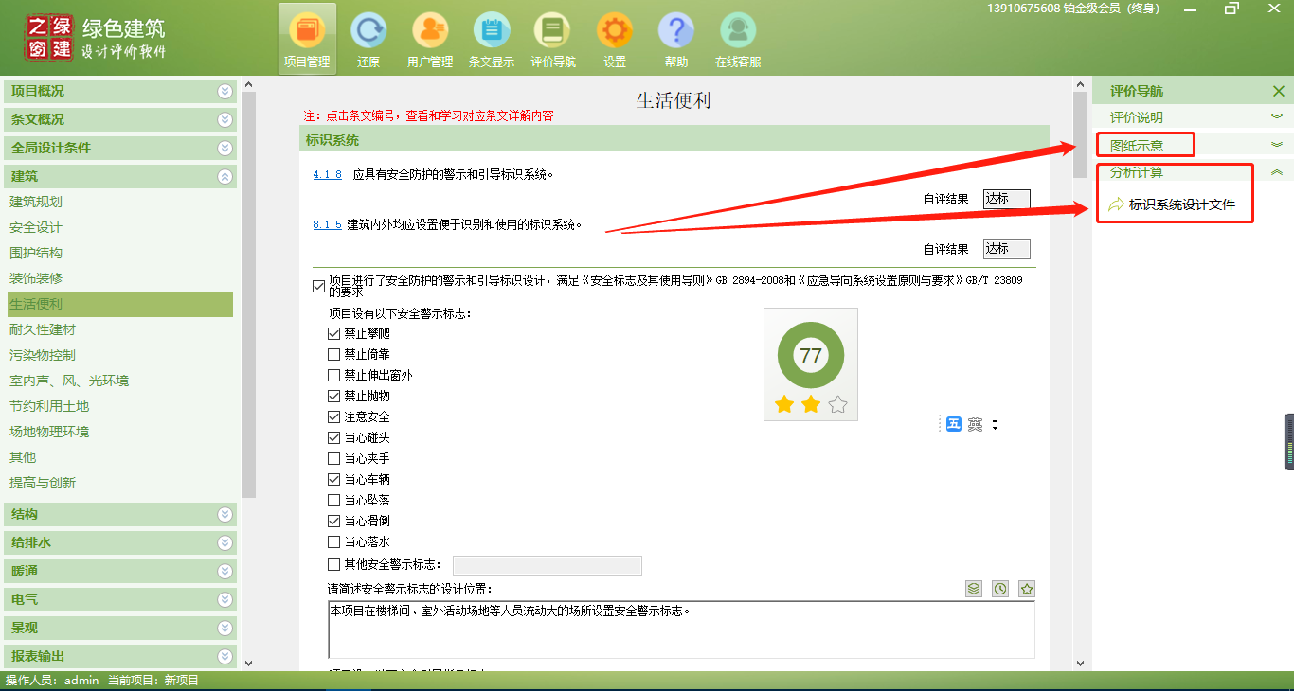Check 禁止倚靠 checkbox

pos(333,354)
